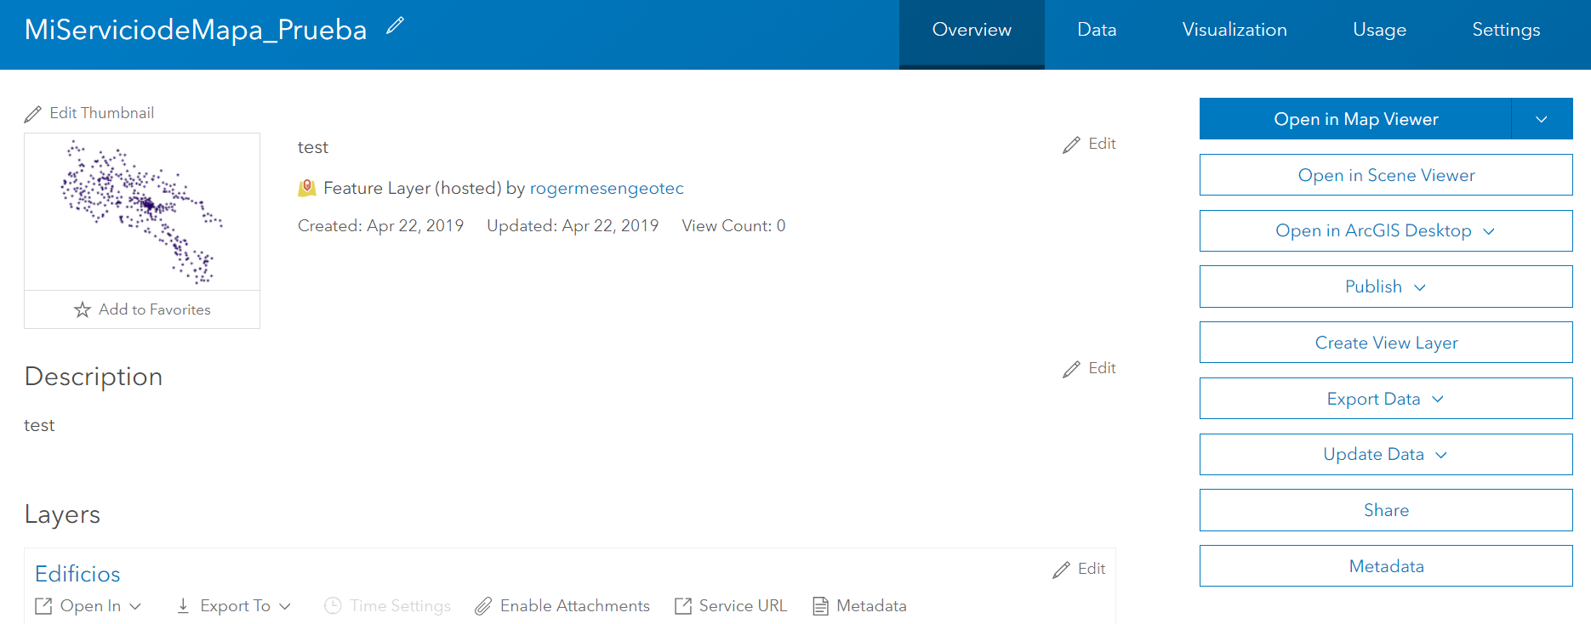
Task: Click the Edit Thumbnail pencil icon
Action: click(33, 114)
